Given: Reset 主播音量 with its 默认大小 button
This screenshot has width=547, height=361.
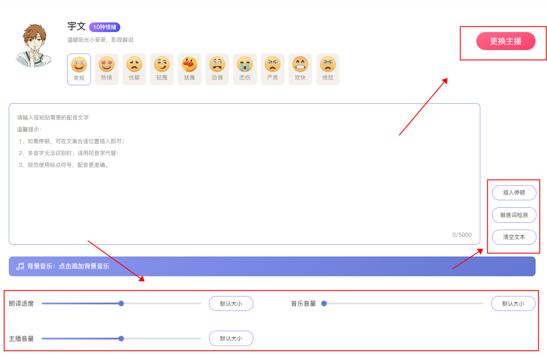Looking at the screenshot, I should click(231, 339).
